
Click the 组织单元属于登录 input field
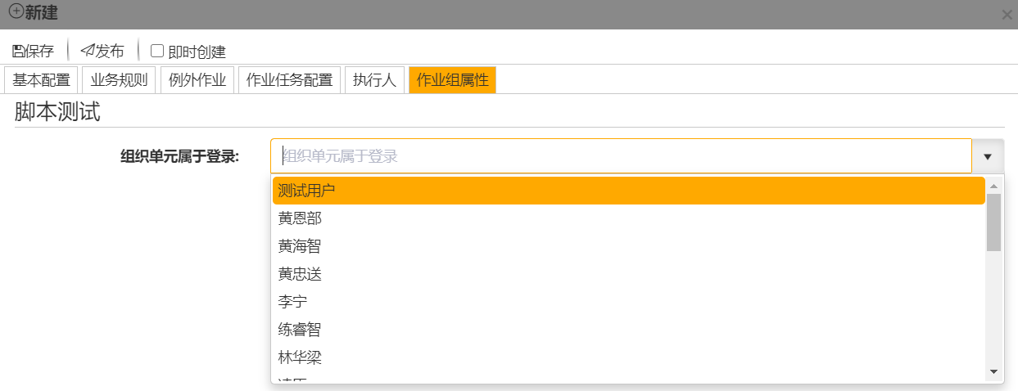pyautogui.click(x=621, y=156)
